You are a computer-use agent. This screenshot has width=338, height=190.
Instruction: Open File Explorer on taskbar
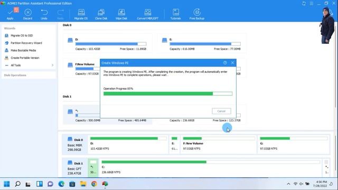point(83,184)
